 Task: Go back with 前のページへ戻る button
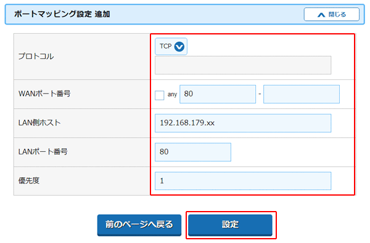pos(139,225)
